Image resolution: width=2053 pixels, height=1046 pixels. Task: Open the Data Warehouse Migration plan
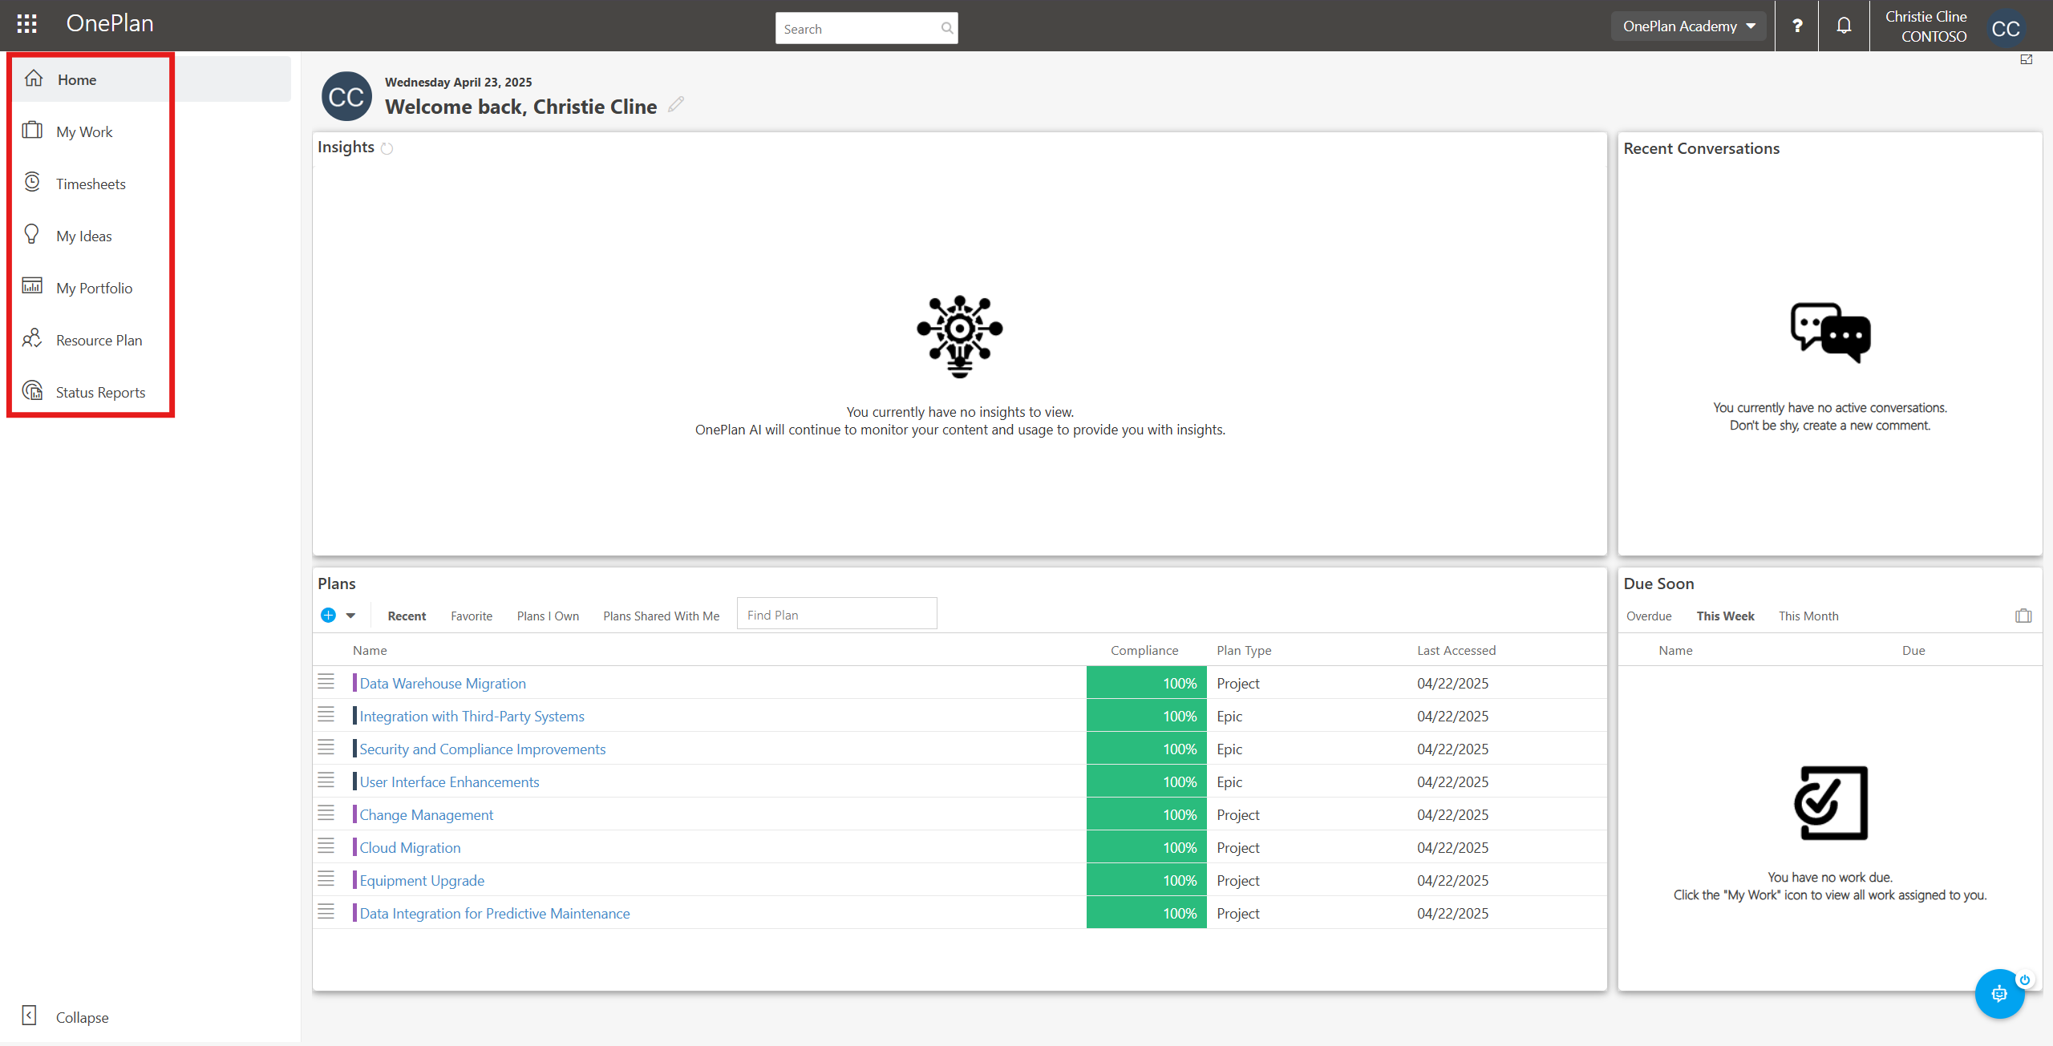click(443, 683)
